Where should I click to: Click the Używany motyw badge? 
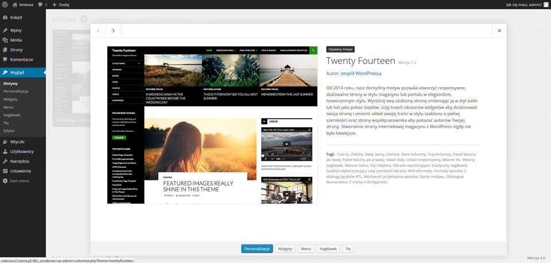[340, 49]
